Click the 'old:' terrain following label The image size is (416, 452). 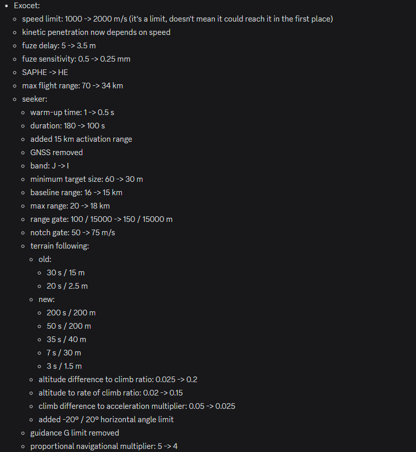pyautogui.click(x=45, y=259)
